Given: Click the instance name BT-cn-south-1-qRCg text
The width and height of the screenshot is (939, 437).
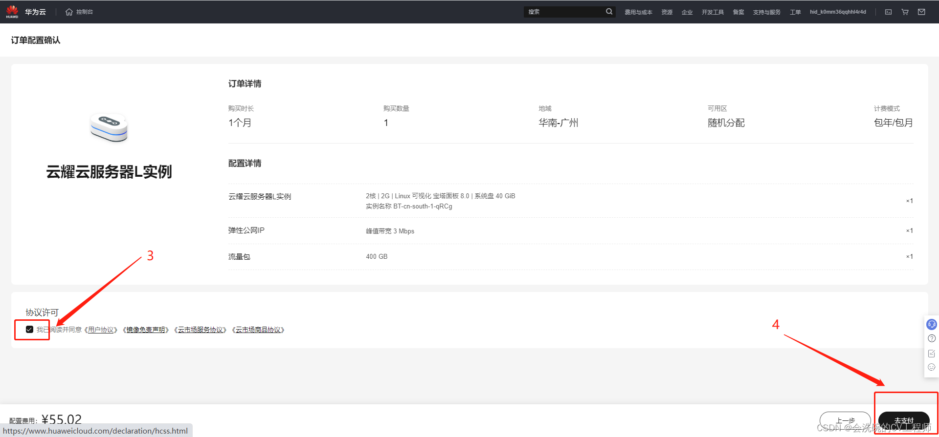Looking at the screenshot, I should (x=423, y=206).
